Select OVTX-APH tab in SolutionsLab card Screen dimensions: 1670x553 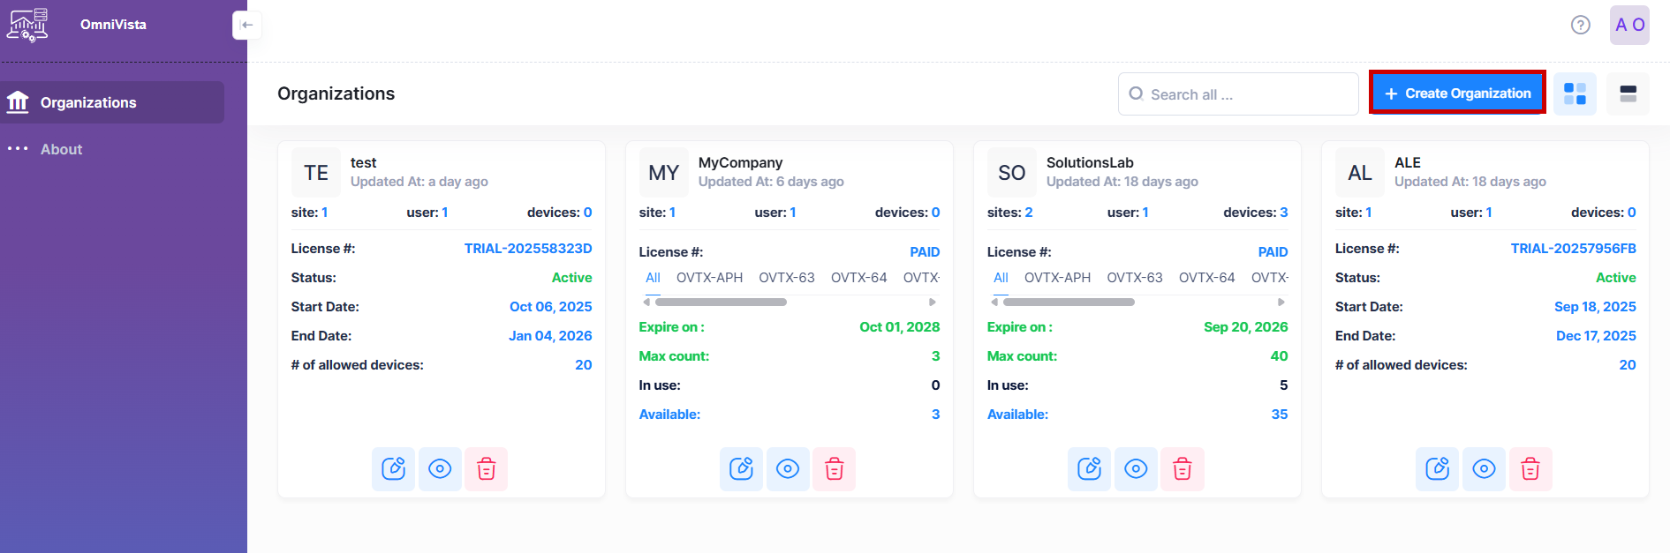[x=1057, y=278]
